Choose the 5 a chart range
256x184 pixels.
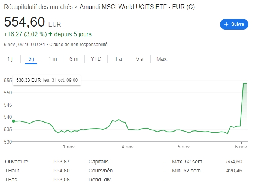tap(140, 59)
